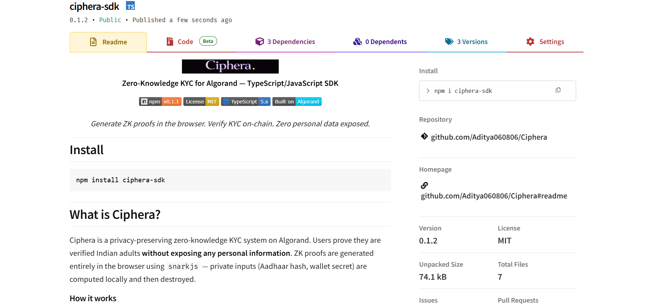Open the Ciphera#readme homepage link
Viewport: 656px width, 304px height.
click(494, 196)
